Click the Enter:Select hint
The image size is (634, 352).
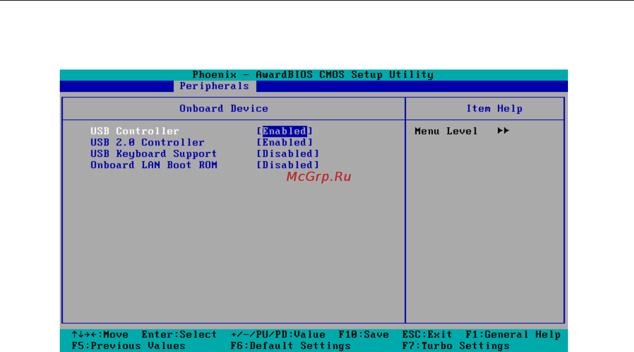[x=179, y=334]
